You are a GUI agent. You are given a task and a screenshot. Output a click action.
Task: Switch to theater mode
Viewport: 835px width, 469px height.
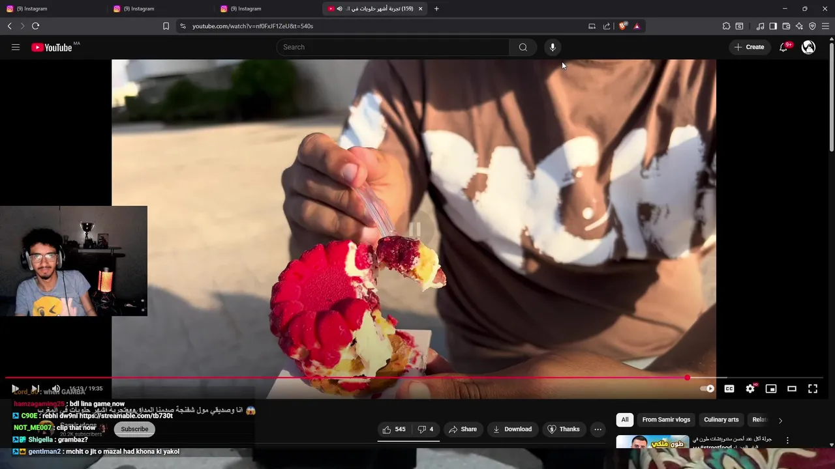(792, 389)
